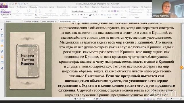Viewport: 184px width, 103px height.
Task: Open the signatures pen icon in sidebar
Action: pyautogui.click(x=2, y=68)
